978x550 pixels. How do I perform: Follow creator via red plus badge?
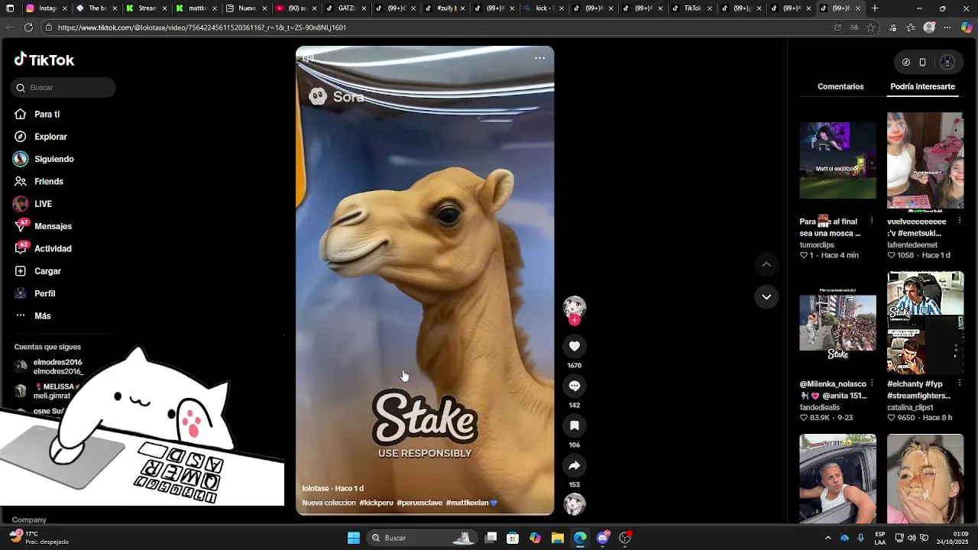tap(575, 320)
